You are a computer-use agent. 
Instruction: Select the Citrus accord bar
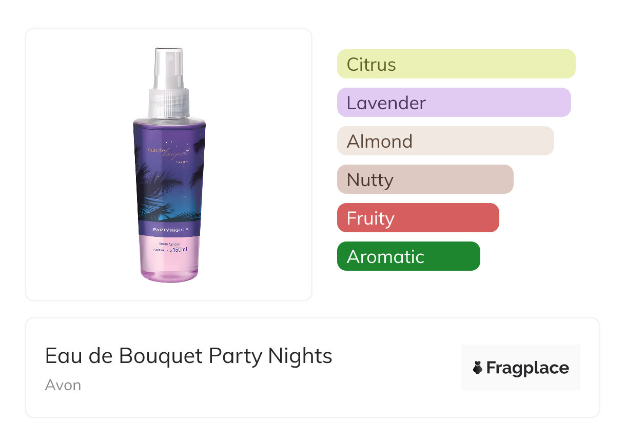456,64
